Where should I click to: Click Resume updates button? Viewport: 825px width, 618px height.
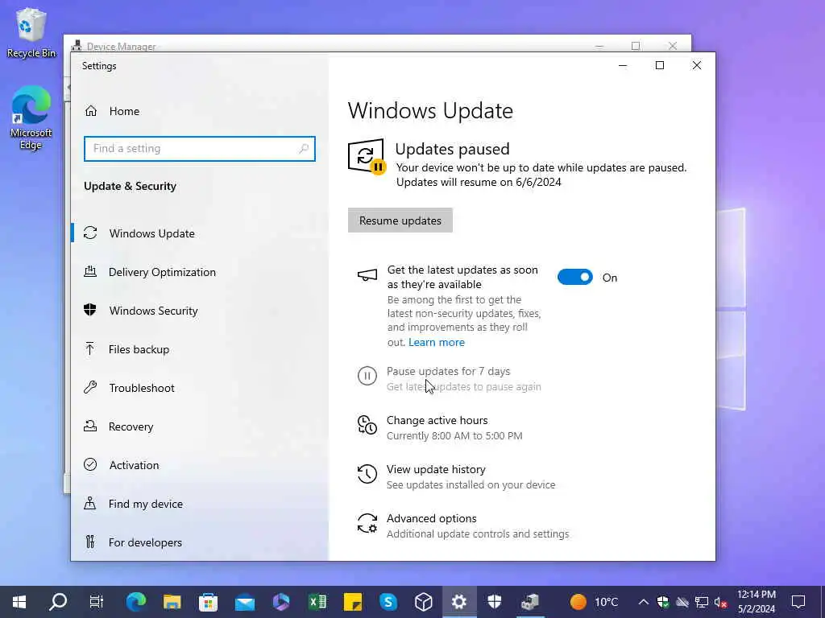point(400,220)
